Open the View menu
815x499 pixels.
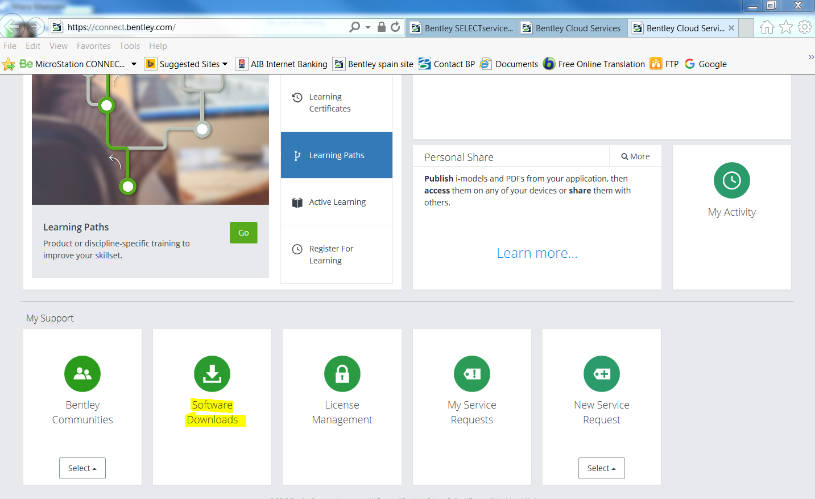(x=59, y=46)
